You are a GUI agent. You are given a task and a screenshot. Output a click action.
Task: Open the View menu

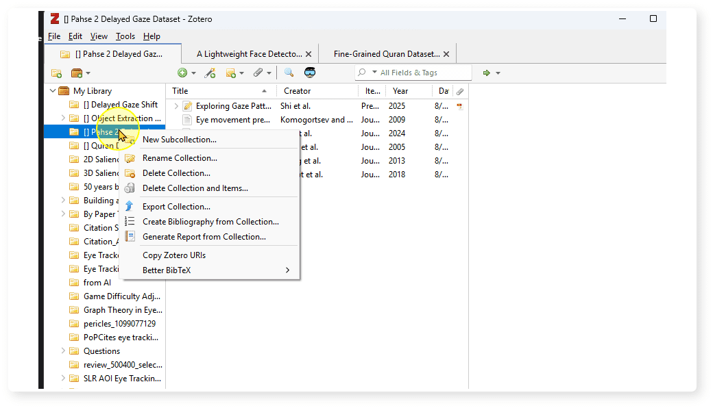[x=99, y=36]
